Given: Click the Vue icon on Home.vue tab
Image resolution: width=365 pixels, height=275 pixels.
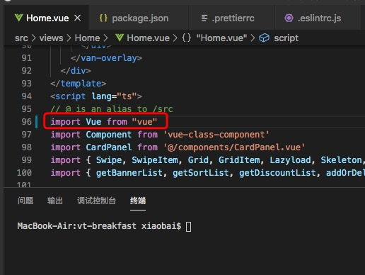Looking at the screenshot, I should tap(18, 18).
